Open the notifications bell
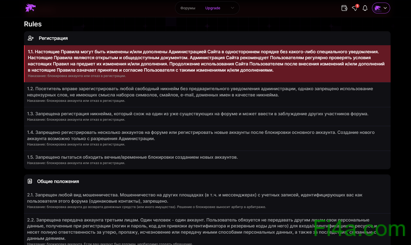This screenshot has width=411, height=245. click(x=365, y=8)
